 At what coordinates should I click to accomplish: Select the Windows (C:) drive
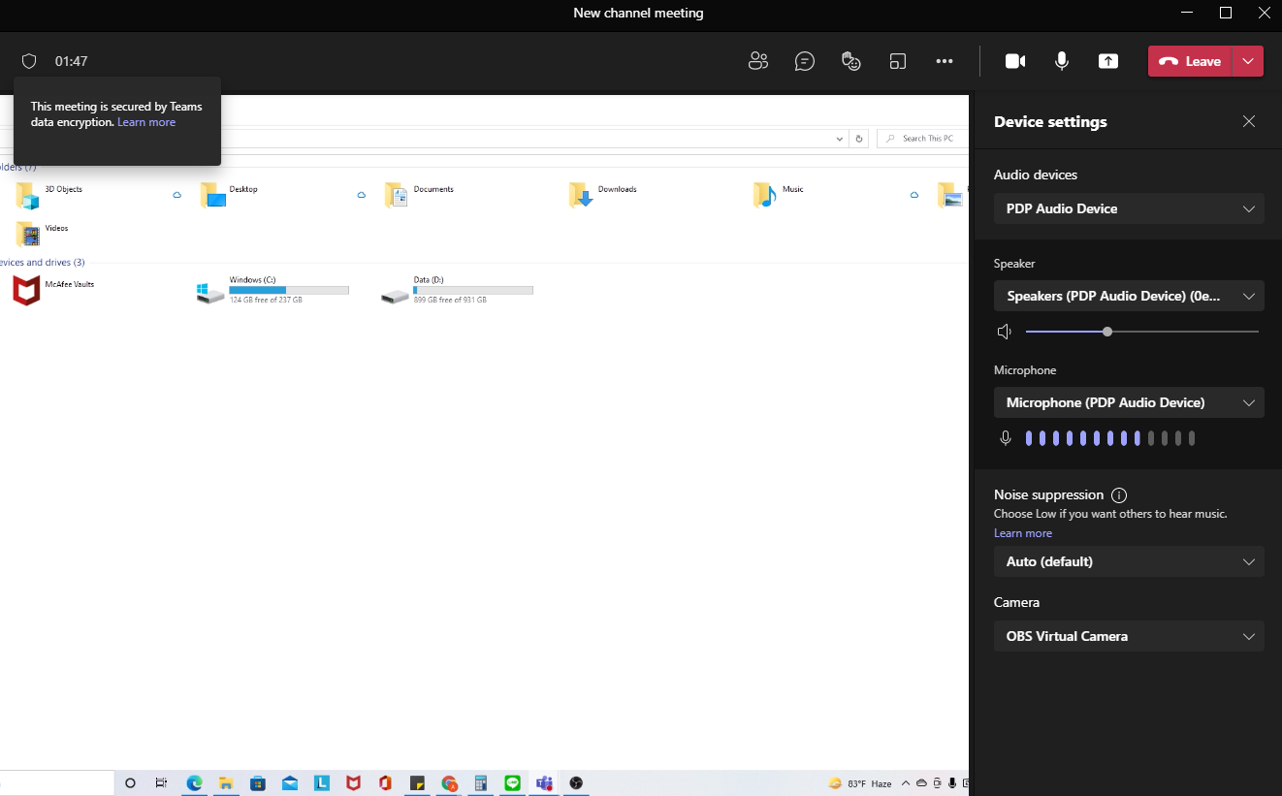272,291
